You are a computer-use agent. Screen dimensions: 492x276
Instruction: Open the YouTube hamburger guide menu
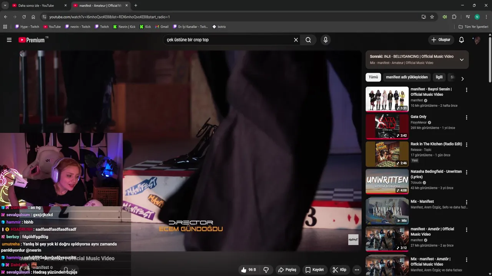pyautogui.click(x=9, y=40)
